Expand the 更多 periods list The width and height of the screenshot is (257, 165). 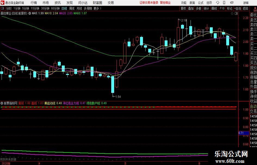coord(97,8)
